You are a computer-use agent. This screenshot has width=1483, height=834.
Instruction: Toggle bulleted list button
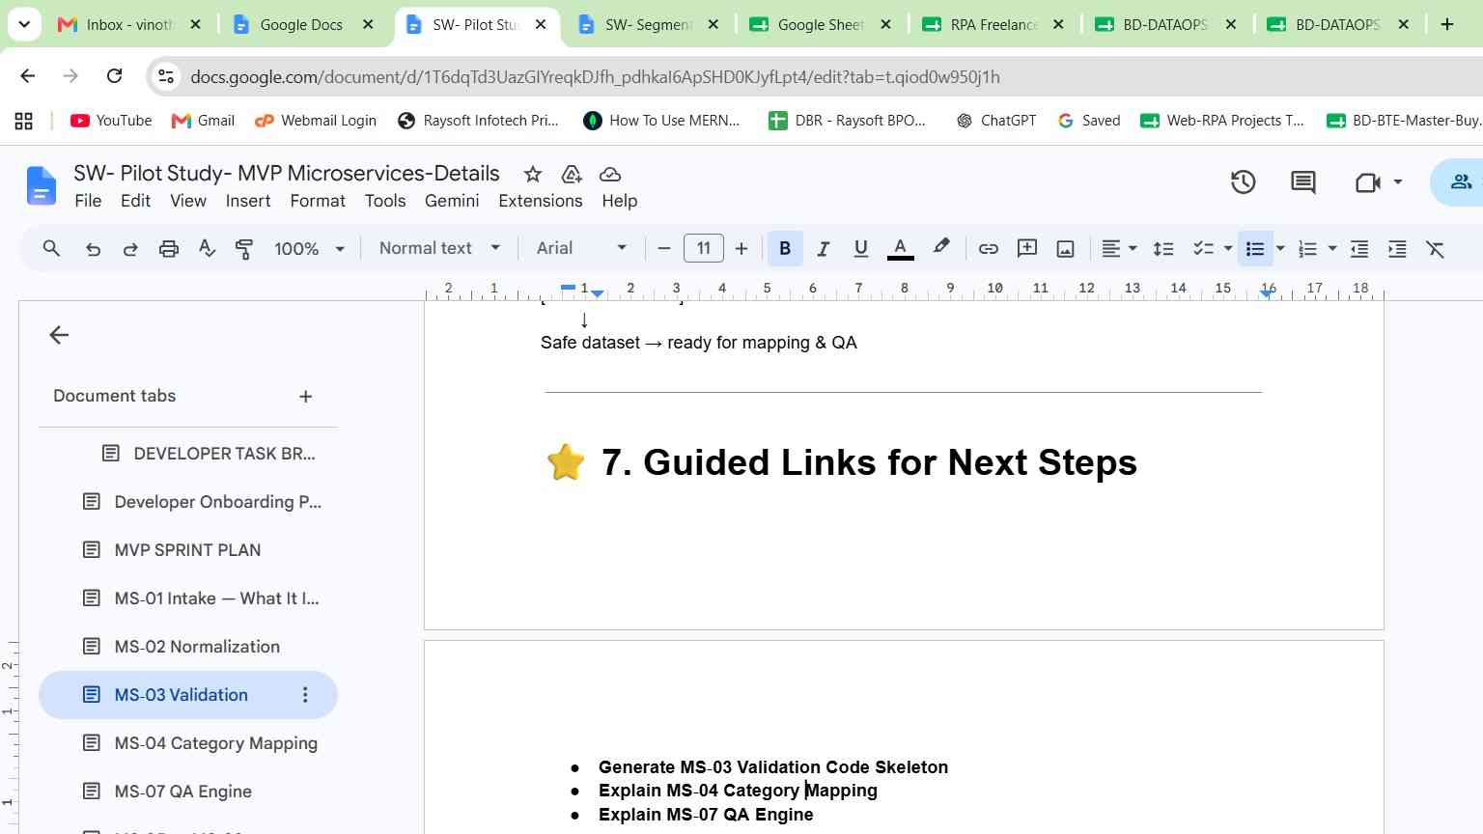1255,249
